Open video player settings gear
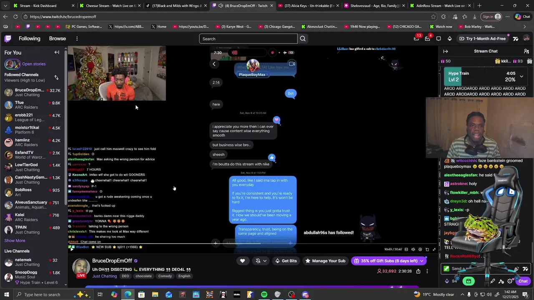534x300 pixels. coord(420,250)
